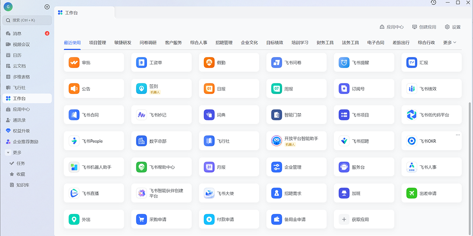Switch to the 招聘管理 category tab
The width and height of the screenshot is (473, 236).
pos(223,42)
